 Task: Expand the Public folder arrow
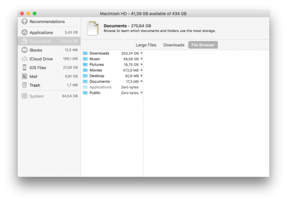point(142,93)
